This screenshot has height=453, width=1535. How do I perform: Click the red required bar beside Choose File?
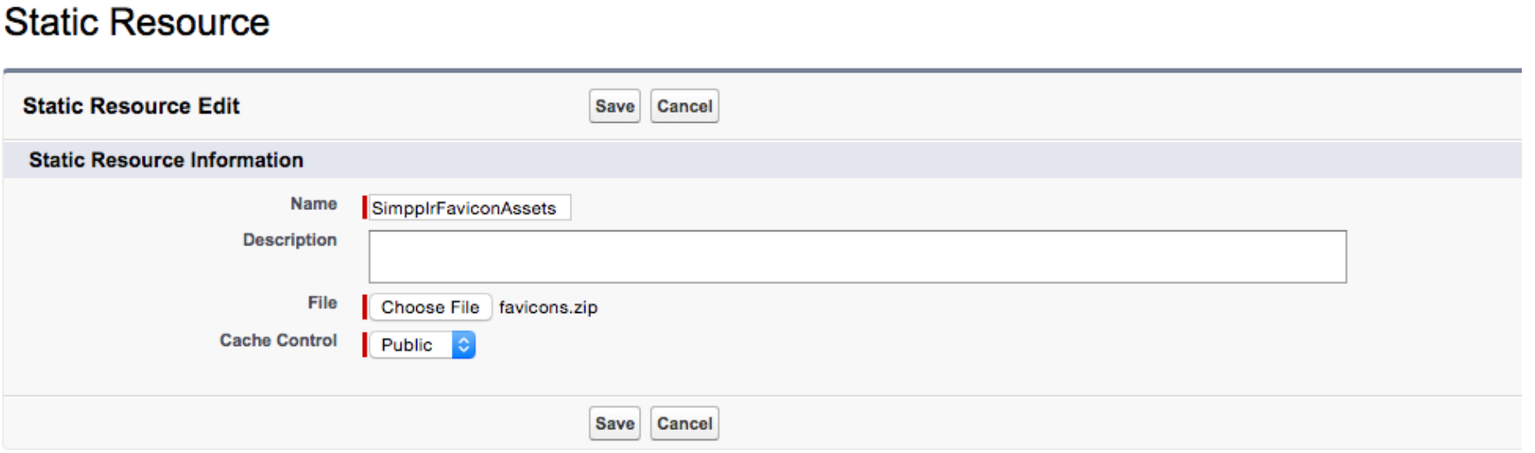click(x=364, y=307)
